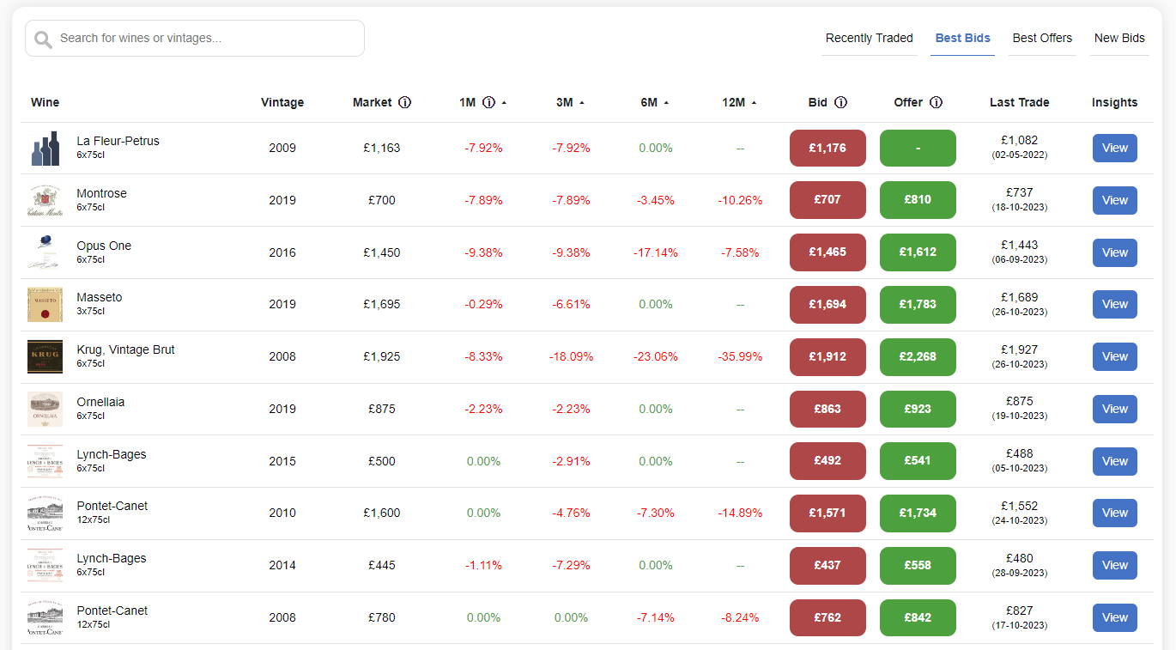Select the Best Bids tab

click(x=962, y=38)
